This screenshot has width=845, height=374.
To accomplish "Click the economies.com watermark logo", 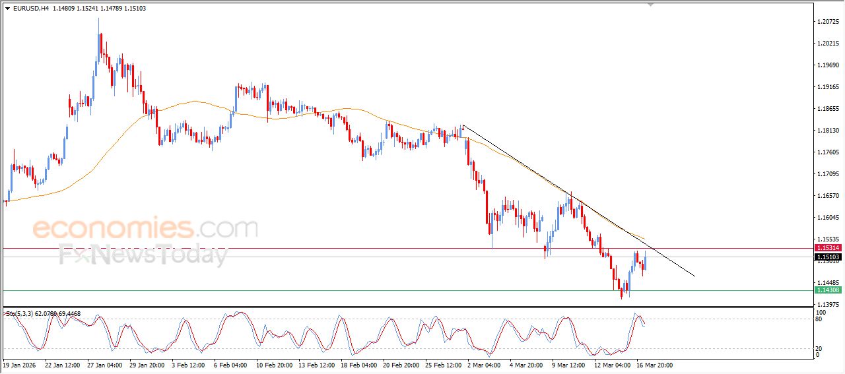I will click(x=145, y=229).
